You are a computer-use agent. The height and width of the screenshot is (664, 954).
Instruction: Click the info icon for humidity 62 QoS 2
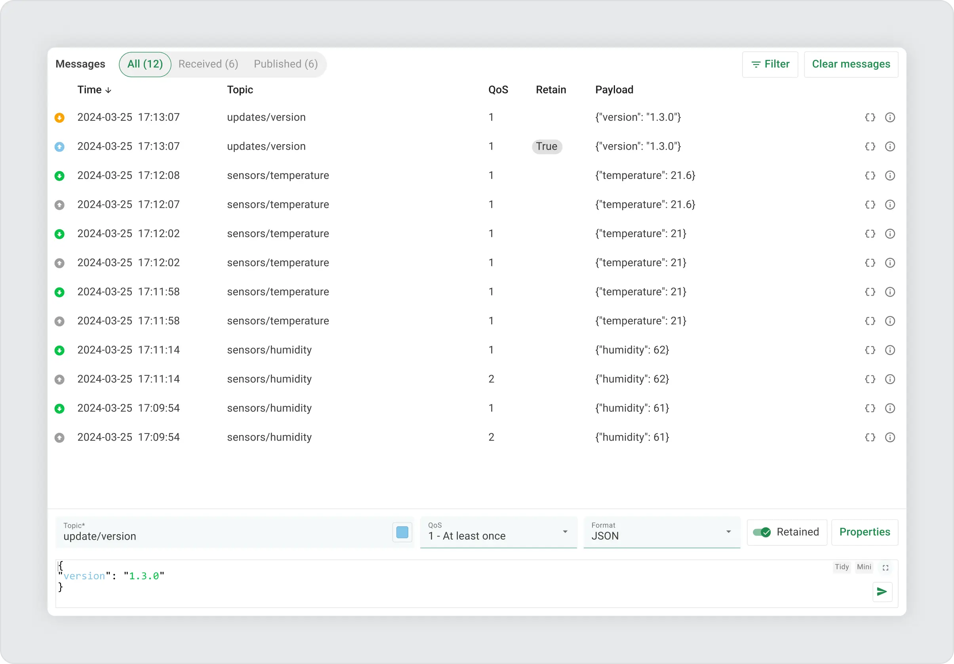[889, 379]
